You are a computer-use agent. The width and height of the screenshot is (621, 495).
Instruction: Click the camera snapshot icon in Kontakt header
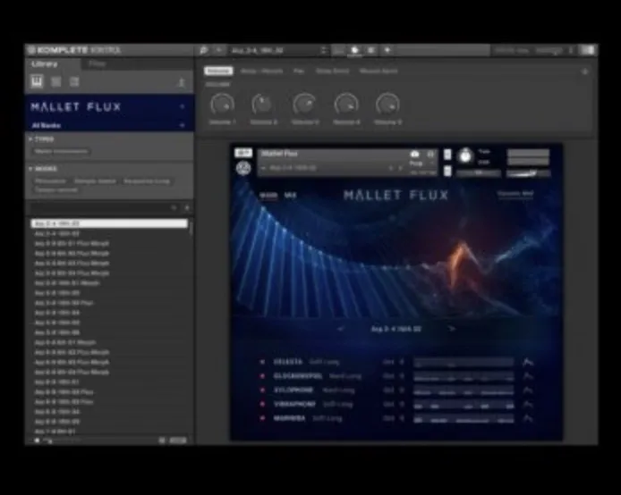click(414, 154)
